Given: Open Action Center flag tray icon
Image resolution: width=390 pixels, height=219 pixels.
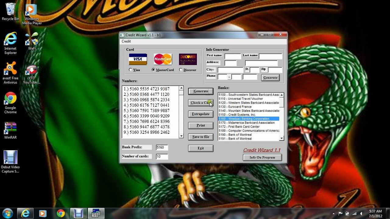Looking at the screenshot, I should 340,214.
